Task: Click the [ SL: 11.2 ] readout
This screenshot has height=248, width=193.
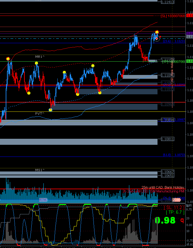Action: pos(174,207)
